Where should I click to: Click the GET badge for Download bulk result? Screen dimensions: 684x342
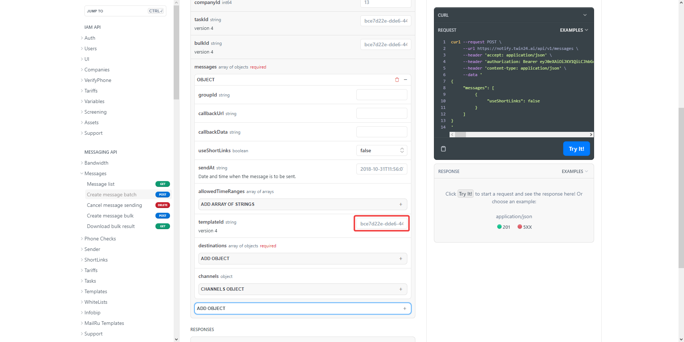pyautogui.click(x=163, y=226)
